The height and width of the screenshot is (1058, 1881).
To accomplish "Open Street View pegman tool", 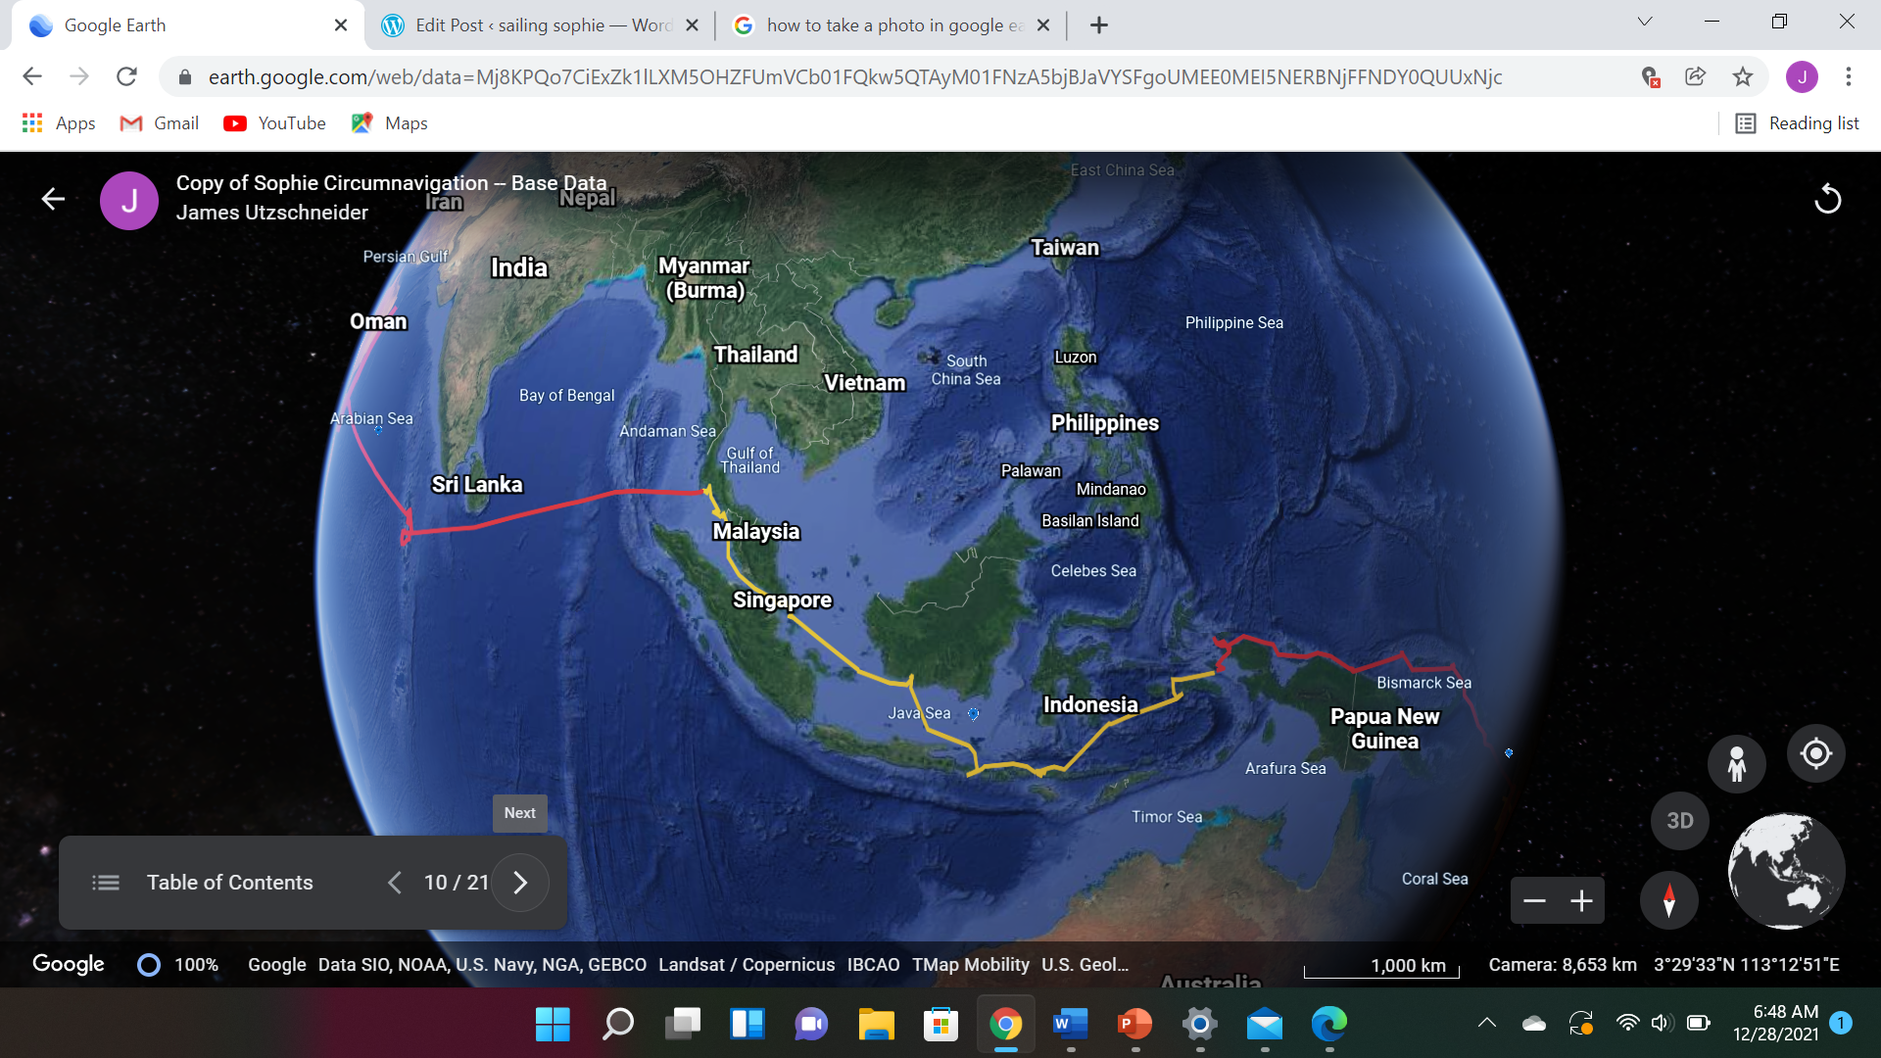I will click(1736, 763).
